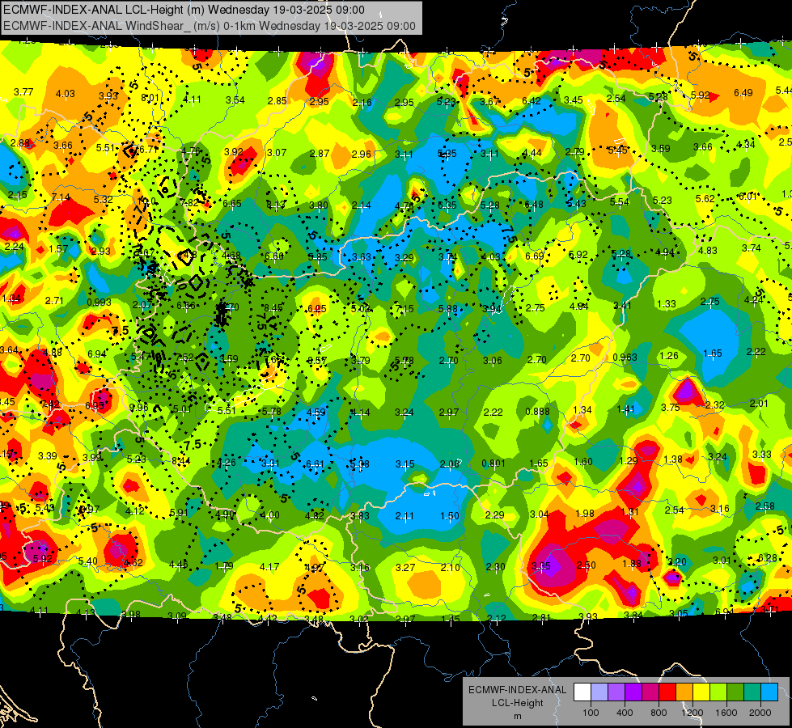
Task: Click the magenta legend swatch
Action: [x=650, y=692]
